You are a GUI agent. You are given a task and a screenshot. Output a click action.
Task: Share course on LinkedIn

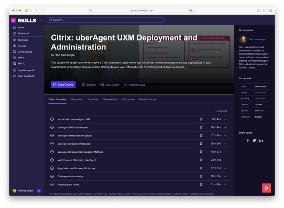click(x=261, y=141)
